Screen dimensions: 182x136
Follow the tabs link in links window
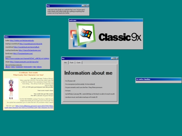pos(35,67)
